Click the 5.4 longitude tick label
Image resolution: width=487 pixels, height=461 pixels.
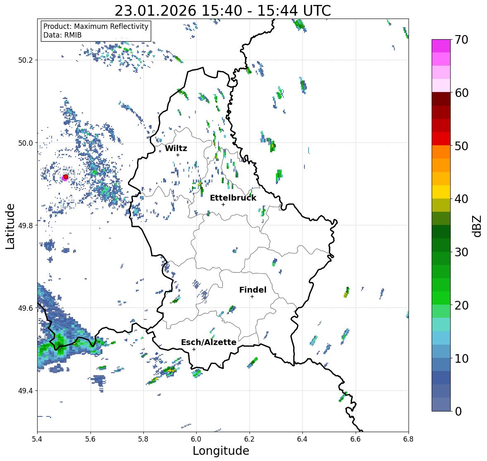[37, 439]
